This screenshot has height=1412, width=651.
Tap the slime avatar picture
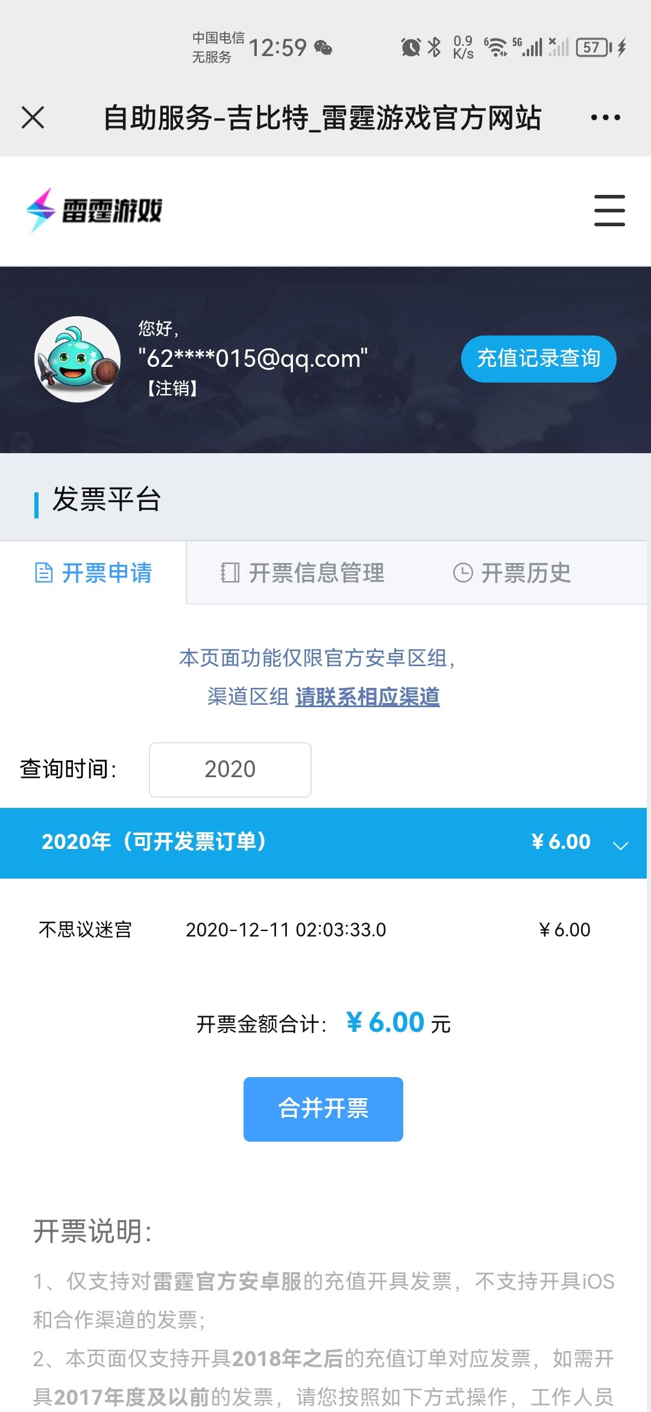[77, 359]
